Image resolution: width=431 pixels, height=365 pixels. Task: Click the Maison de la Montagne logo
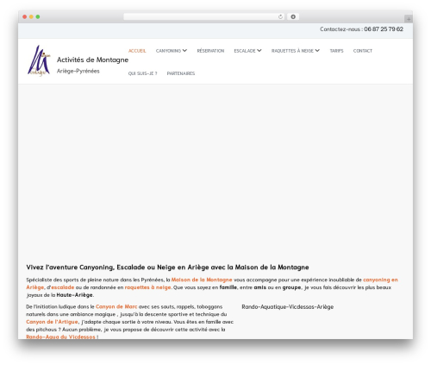point(39,60)
